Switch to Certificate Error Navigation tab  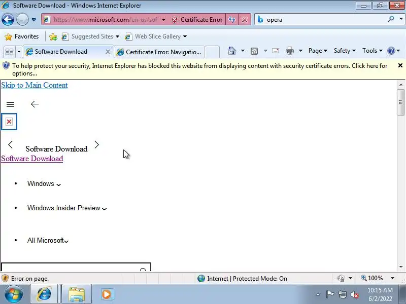tap(159, 52)
